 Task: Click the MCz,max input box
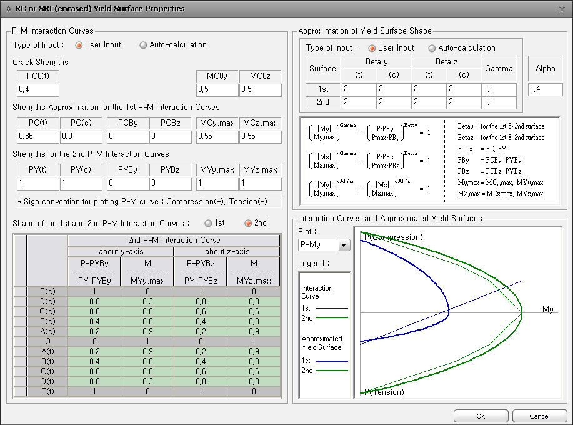coord(260,136)
